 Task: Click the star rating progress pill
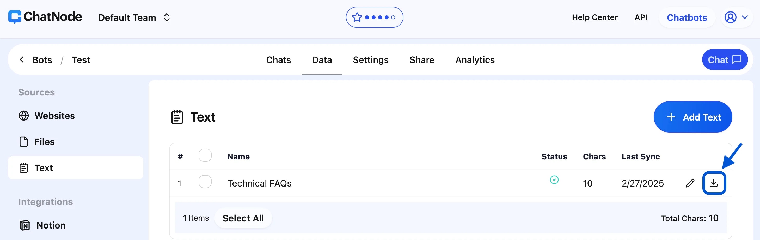pyautogui.click(x=374, y=17)
